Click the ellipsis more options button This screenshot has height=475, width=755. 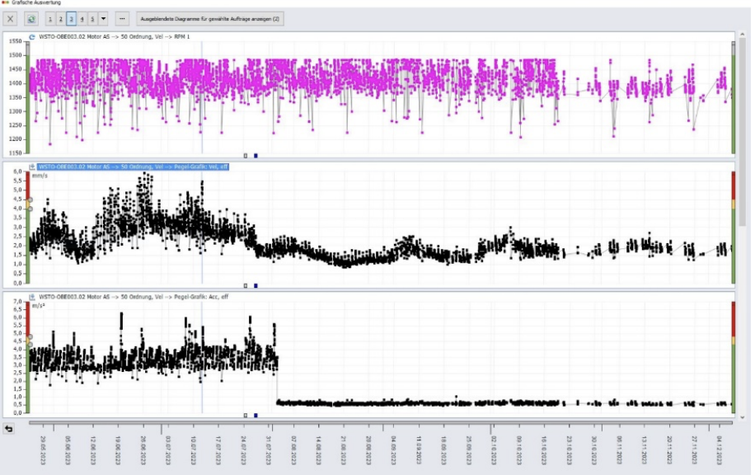click(122, 18)
